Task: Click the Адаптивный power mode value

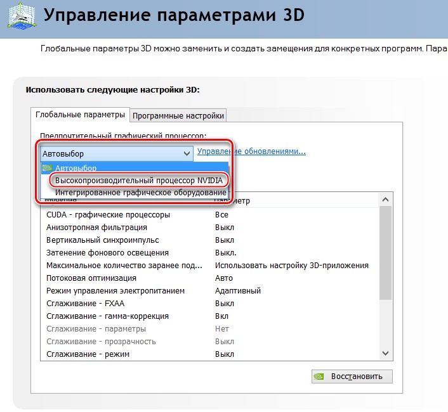Action: [238, 291]
